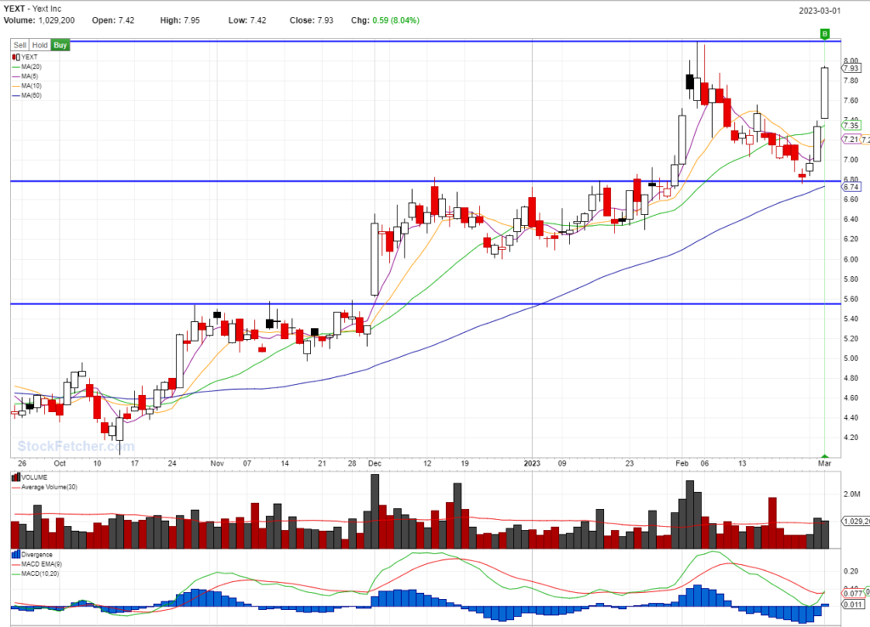This screenshot has height=627, width=870.
Task: Click the MA(60) legend entry
Action: 26,95
